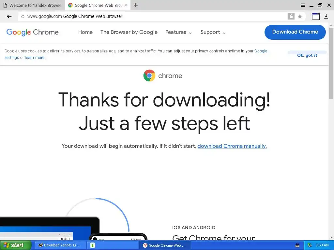Click the chrome logo above the heading

(x=163, y=76)
